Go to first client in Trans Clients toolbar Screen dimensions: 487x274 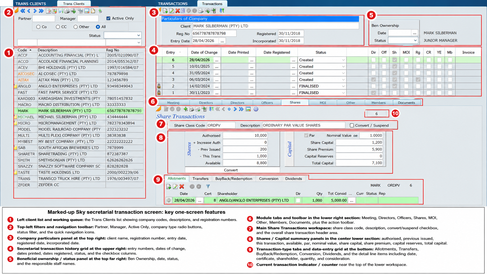[x=22, y=11]
